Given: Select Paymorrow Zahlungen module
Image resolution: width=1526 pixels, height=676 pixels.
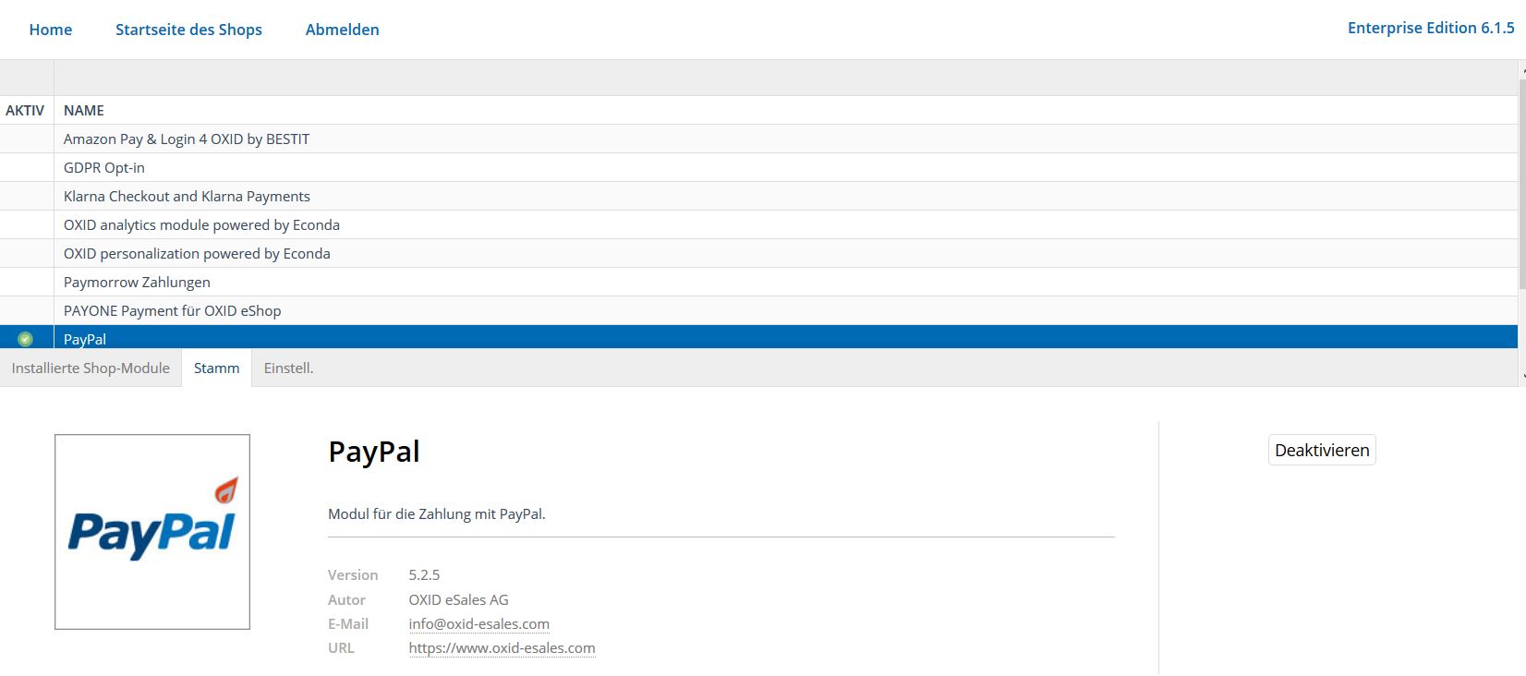Looking at the screenshot, I should [x=758, y=282].
